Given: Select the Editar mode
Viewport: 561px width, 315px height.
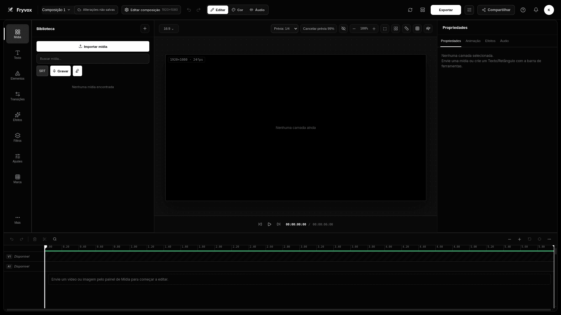Looking at the screenshot, I should click(x=218, y=10).
